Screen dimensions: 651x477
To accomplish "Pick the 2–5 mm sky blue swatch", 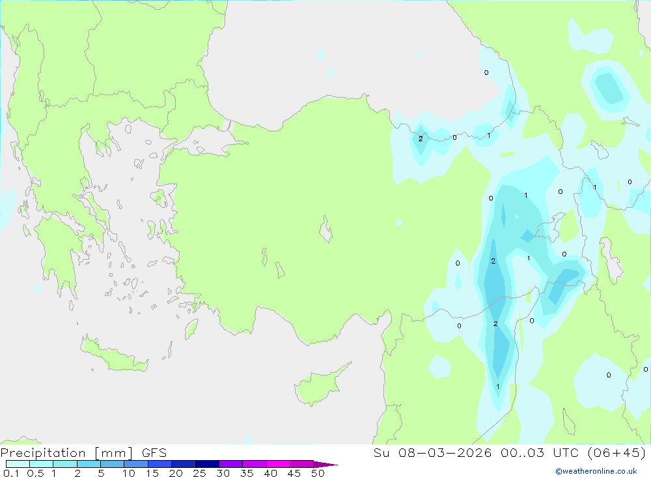I will pos(89,464).
